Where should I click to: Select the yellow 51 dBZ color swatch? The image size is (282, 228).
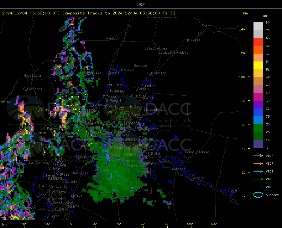click(x=258, y=66)
